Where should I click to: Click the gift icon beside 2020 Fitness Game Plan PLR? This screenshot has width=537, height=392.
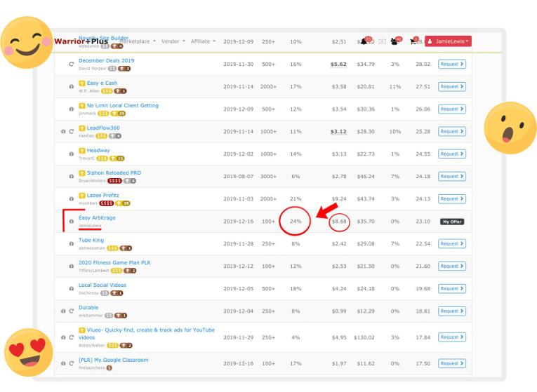pyautogui.click(x=71, y=266)
